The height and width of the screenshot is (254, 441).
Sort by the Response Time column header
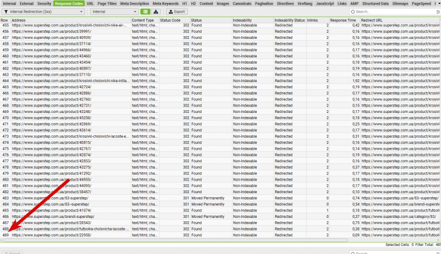pyautogui.click(x=345, y=20)
